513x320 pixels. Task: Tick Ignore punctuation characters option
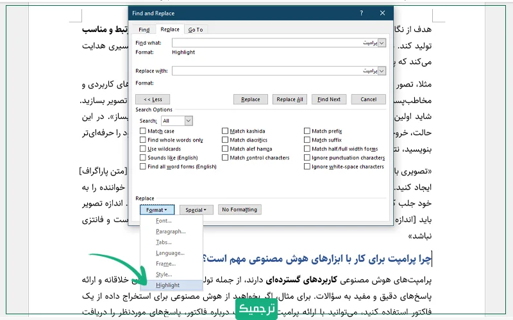coord(307,157)
